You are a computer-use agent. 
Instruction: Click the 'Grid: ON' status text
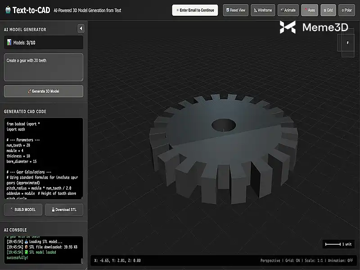click(x=292, y=261)
